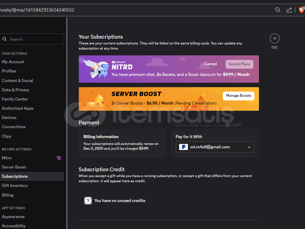
Task: Click the 'APP SETTINGS' section label
Action: coord(13,208)
